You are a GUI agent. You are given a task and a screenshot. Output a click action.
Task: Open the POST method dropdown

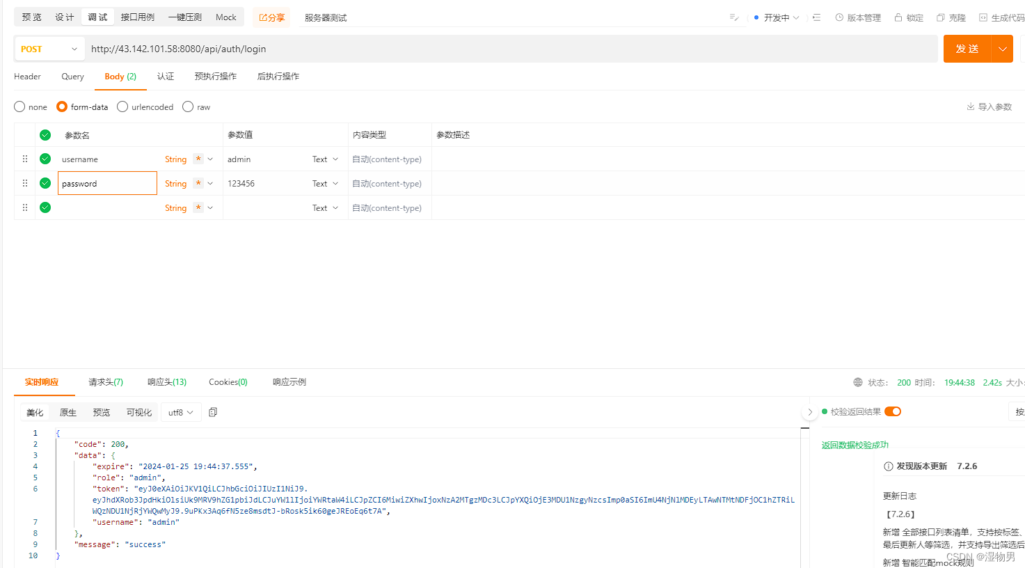(x=49, y=49)
